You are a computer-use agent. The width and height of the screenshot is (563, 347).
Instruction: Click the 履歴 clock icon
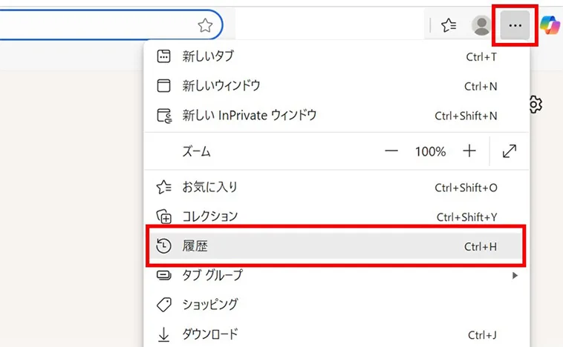click(x=164, y=245)
